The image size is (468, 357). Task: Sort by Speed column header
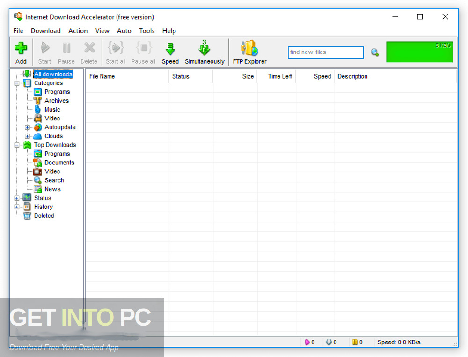(x=315, y=76)
